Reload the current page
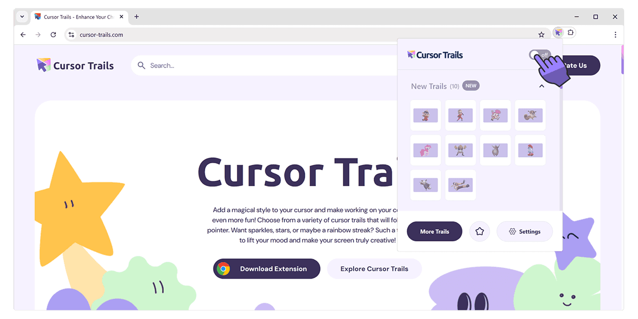 (x=53, y=35)
